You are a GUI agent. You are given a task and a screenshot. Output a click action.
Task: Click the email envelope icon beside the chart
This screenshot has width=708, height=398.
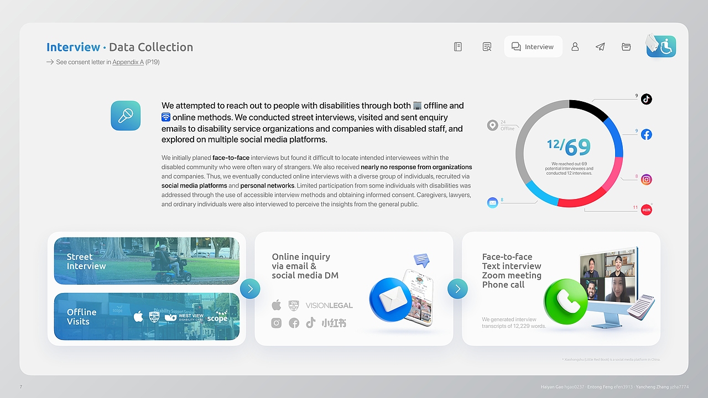(x=493, y=202)
